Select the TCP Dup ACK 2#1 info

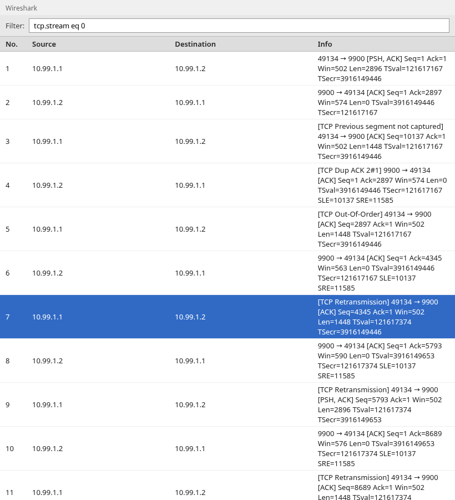(x=382, y=185)
